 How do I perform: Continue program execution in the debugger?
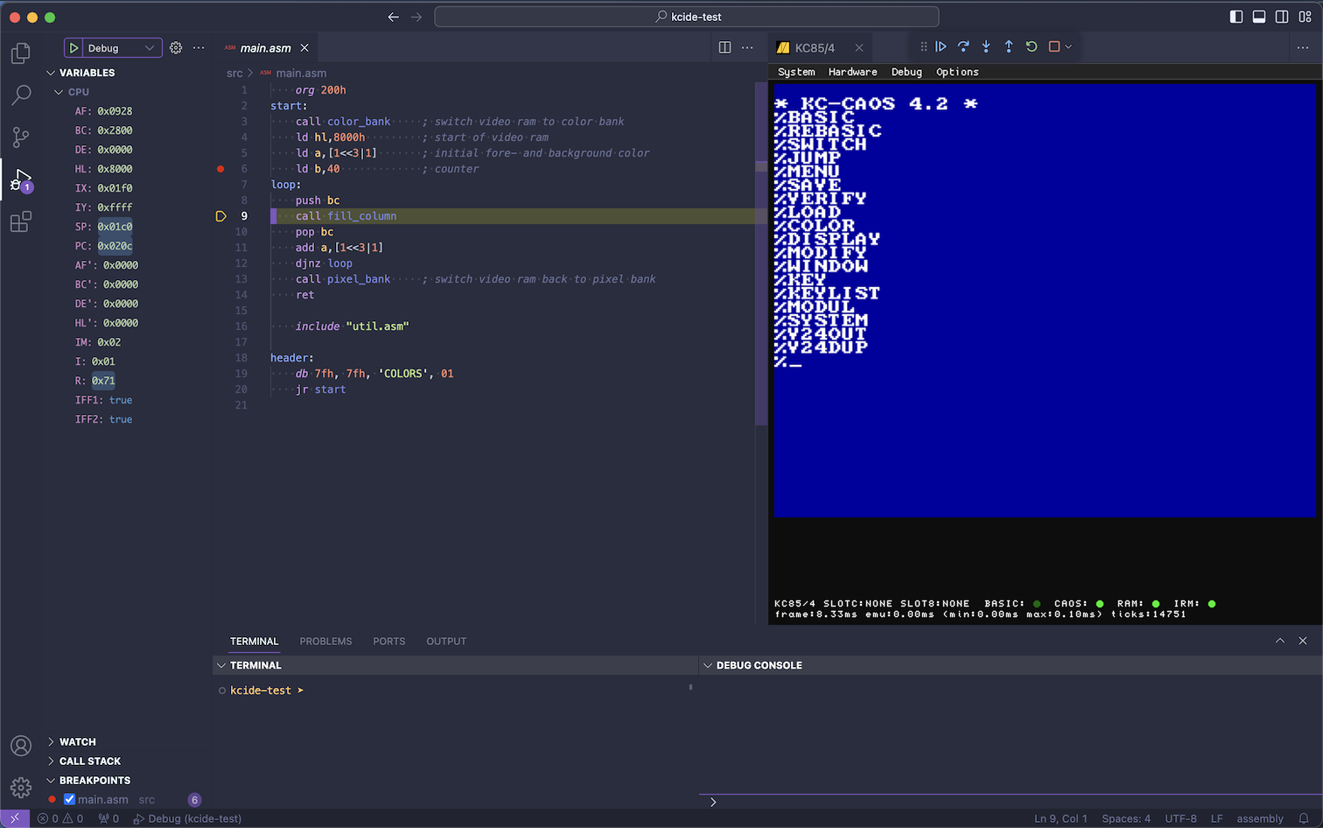[x=941, y=46]
